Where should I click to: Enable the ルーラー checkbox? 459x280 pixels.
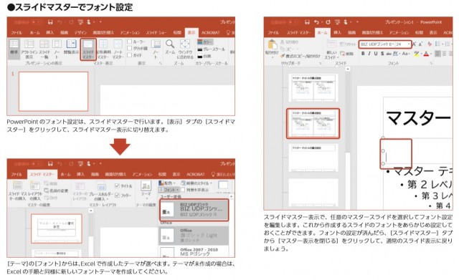coord(129,42)
